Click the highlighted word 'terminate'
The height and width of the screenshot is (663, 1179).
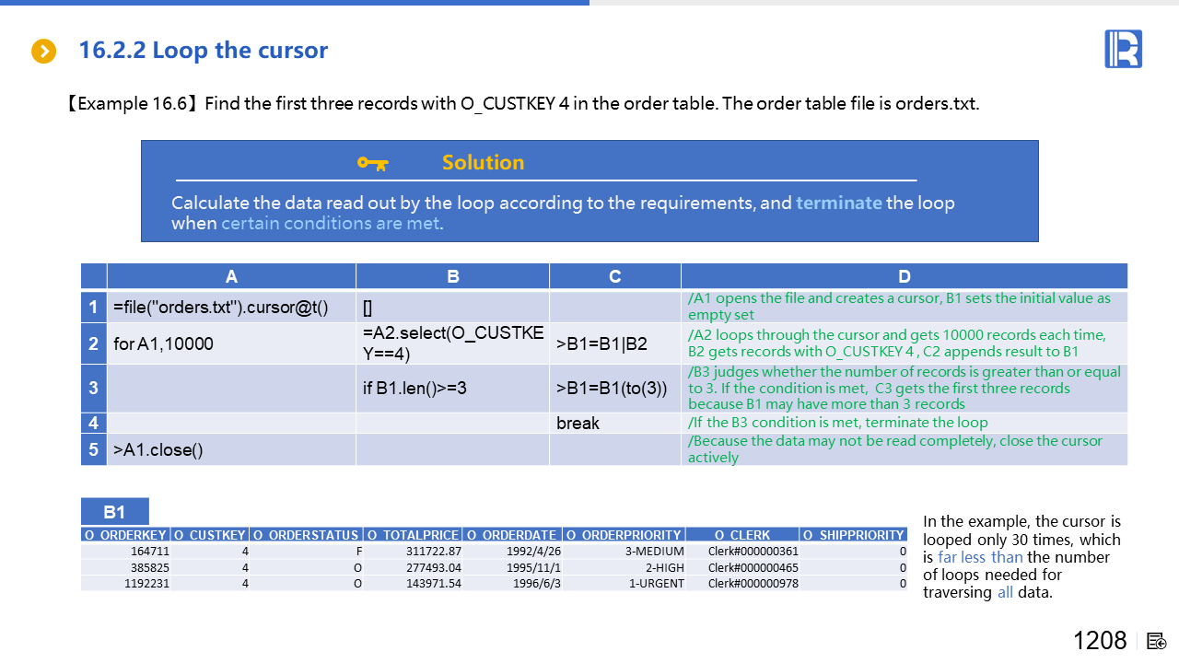coord(838,203)
